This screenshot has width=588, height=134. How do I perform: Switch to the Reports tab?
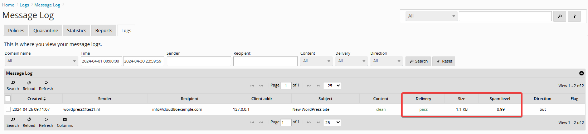click(x=104, y=30)
